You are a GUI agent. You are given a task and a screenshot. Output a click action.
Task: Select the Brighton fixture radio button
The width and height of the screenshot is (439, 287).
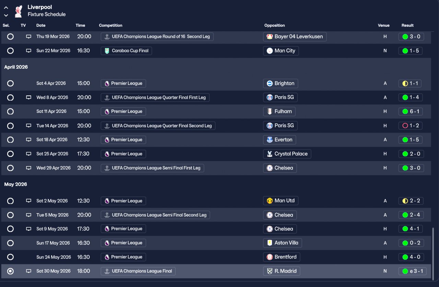pos(11,83)
